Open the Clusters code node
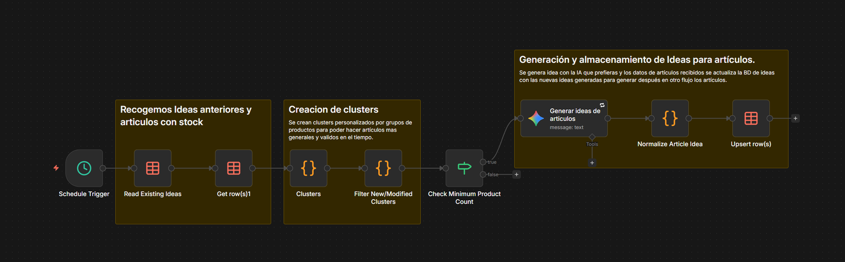Image resolution: width=845 pixels, height=262 pixels. [308, 168]
